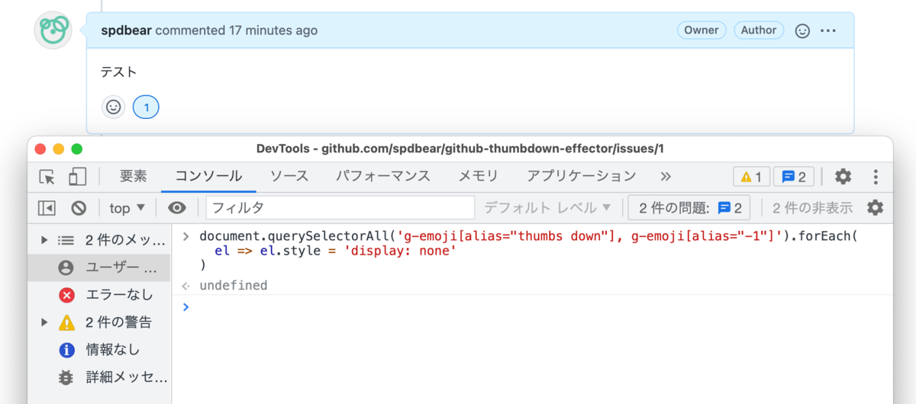916x404 pixels.
Task: Select the 2 件の警告 sidebar row
Action: [99, 322]
